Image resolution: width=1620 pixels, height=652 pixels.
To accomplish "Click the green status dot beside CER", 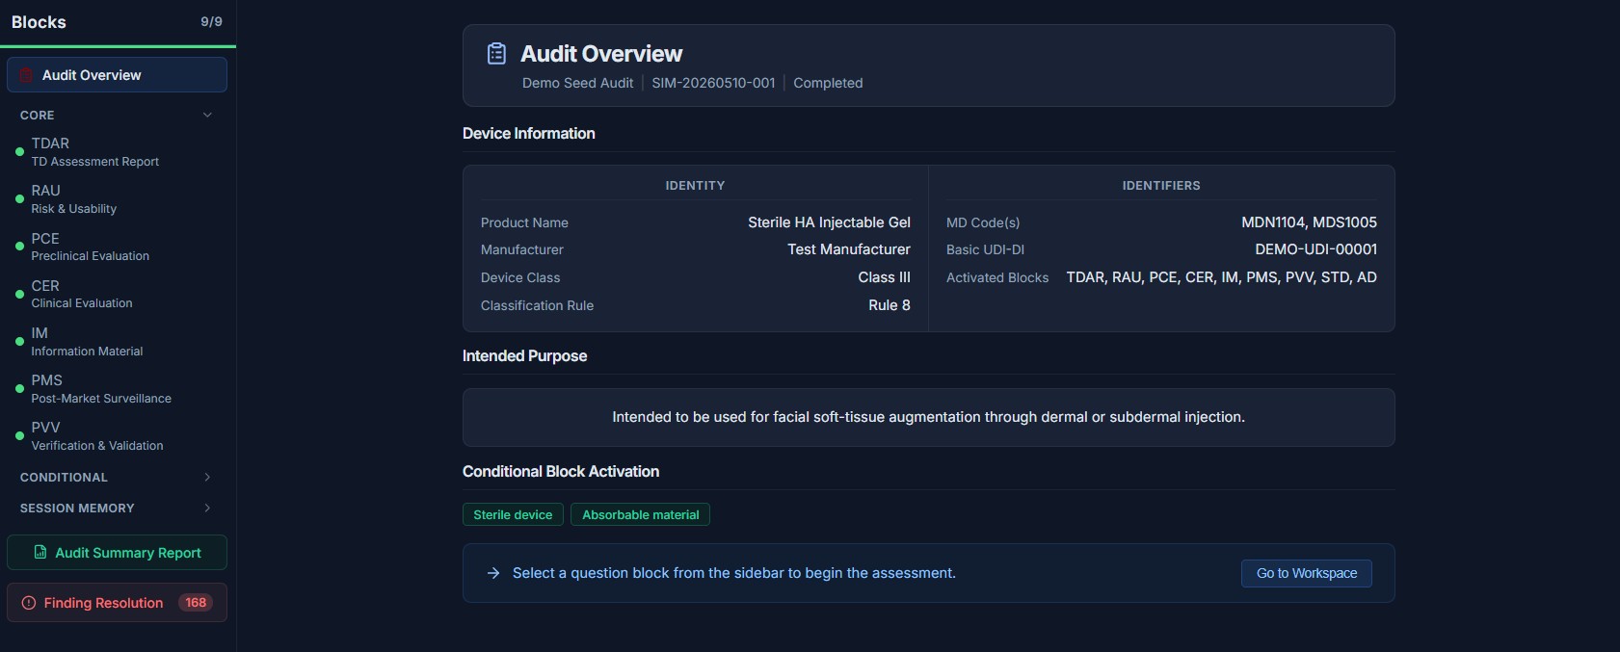I will (19, 294).
